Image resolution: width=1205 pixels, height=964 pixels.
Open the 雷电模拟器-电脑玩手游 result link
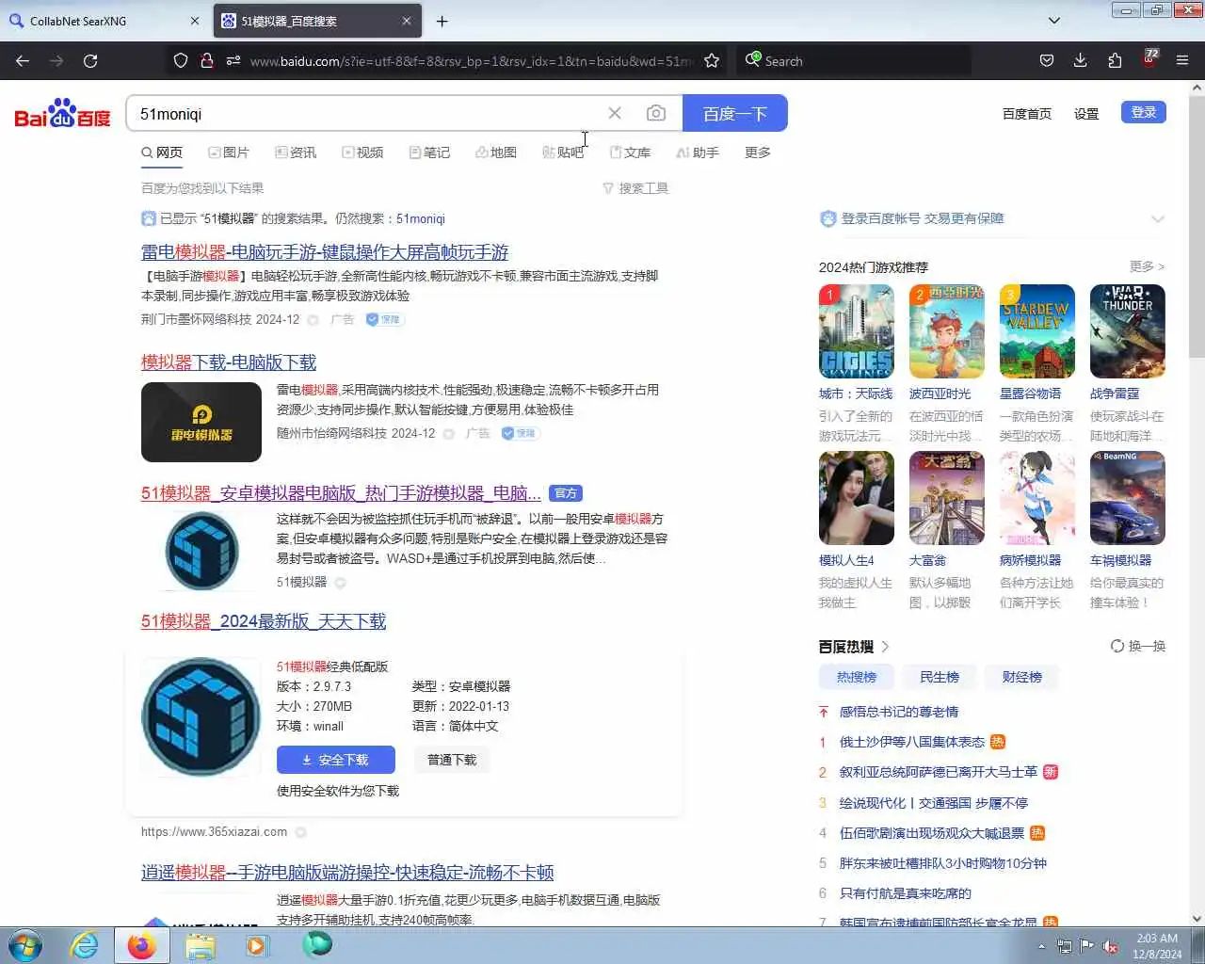click(x=325, y=252)
